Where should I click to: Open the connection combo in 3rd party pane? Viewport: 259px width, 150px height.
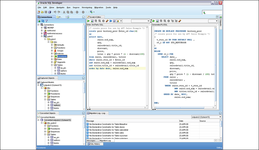(x=140, y=21)
